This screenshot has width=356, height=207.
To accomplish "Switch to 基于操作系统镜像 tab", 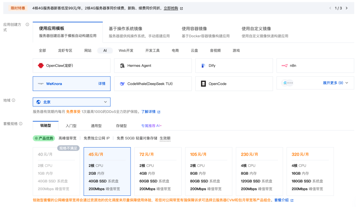I will 139,32.
